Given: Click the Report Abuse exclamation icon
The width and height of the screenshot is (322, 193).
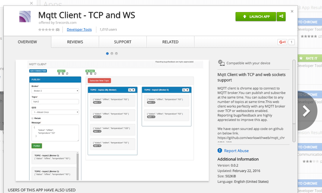Looking at the screenshot, I should click(x=220, y=151).
